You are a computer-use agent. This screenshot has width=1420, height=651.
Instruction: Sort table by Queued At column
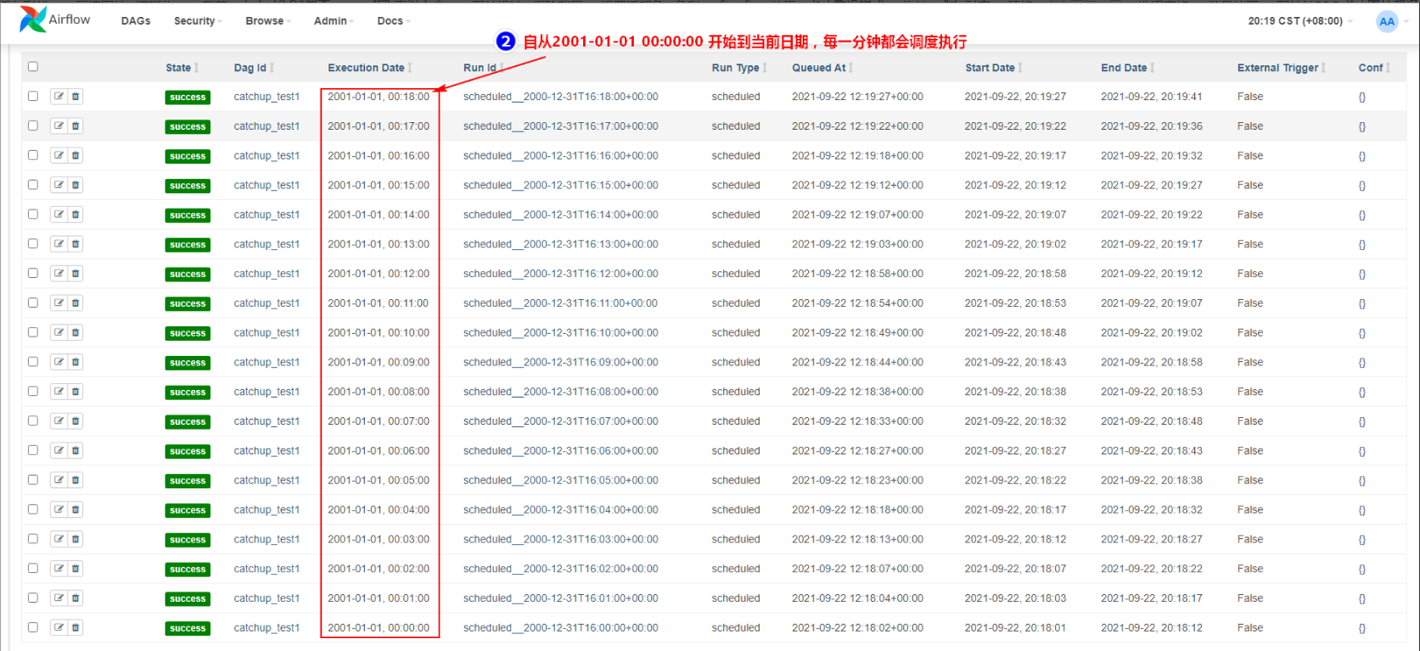coord(822,67)
